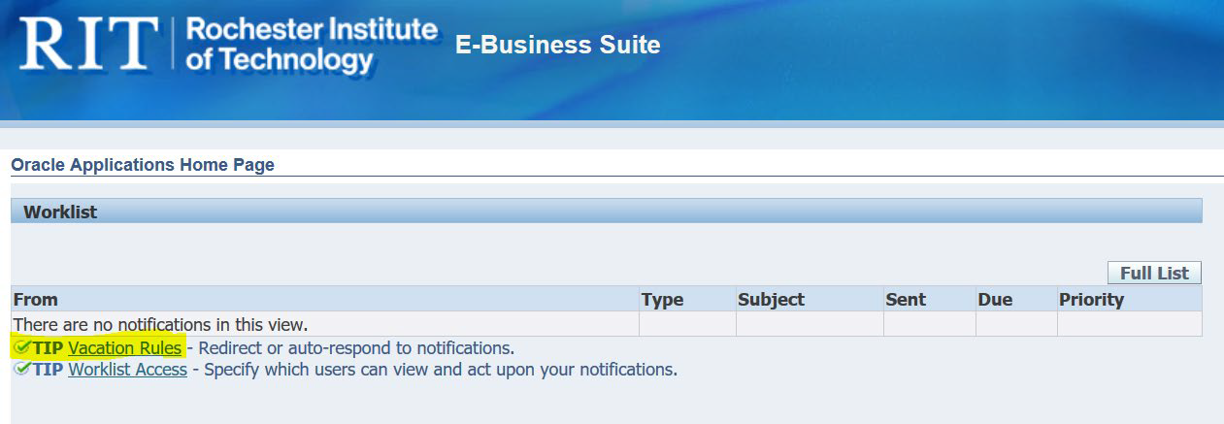Viewport: 1224px width, 424px height.
Task: Click the Priority column header
Action: [x=1091, y=300]
